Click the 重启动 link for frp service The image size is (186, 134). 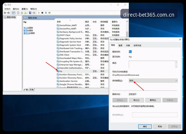tap(26, 33)
